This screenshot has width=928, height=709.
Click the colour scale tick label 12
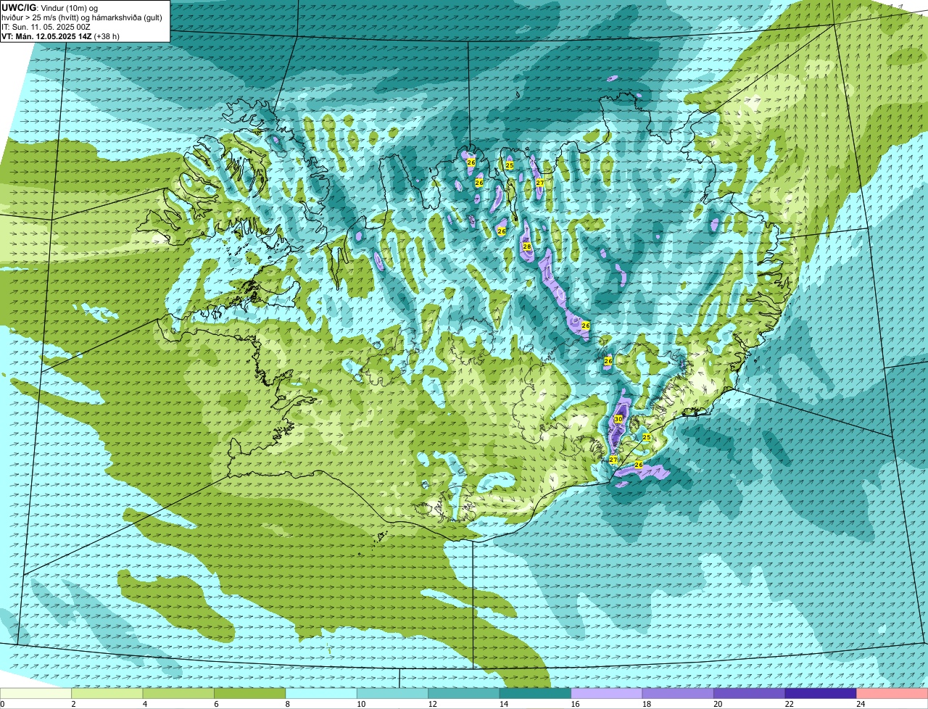pos(432,704)
